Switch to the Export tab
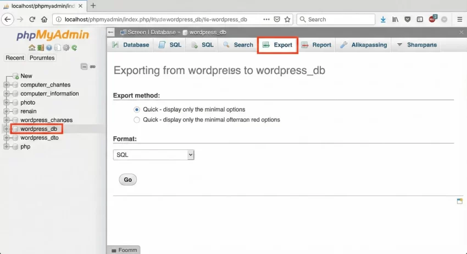 click(277, 45)
